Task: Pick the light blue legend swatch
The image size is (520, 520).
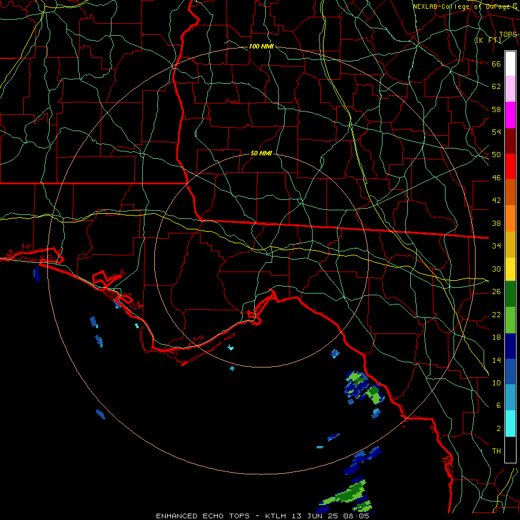Action: click(x=510, y=398)
